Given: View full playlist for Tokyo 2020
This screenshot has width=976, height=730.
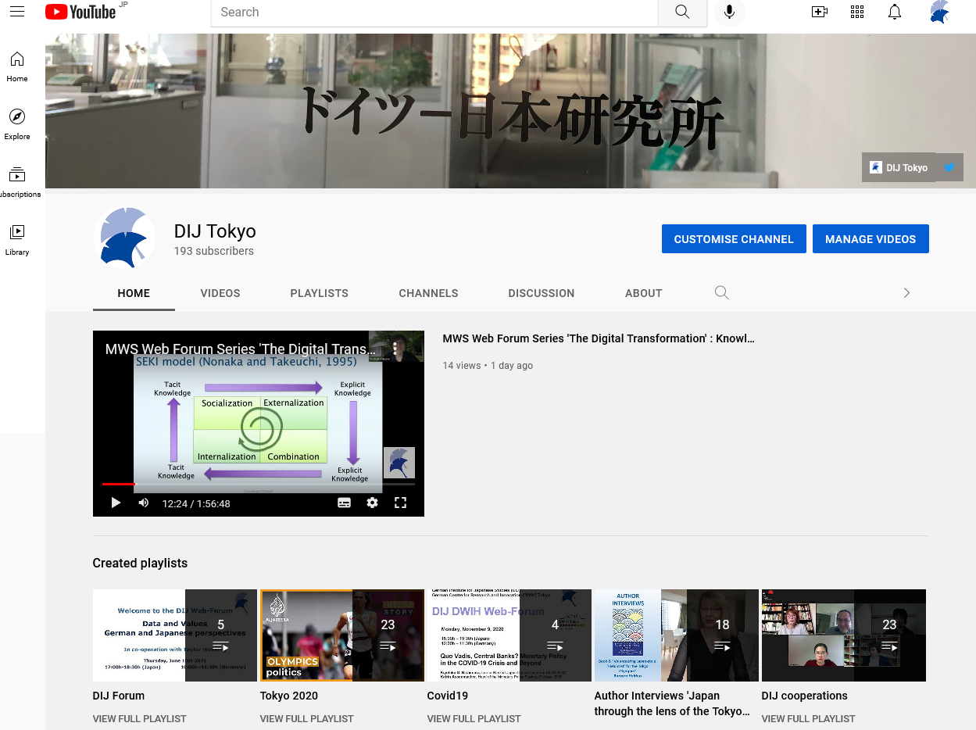Looking at the screenshot, I should pyautogui.click(x=307, y=719).
